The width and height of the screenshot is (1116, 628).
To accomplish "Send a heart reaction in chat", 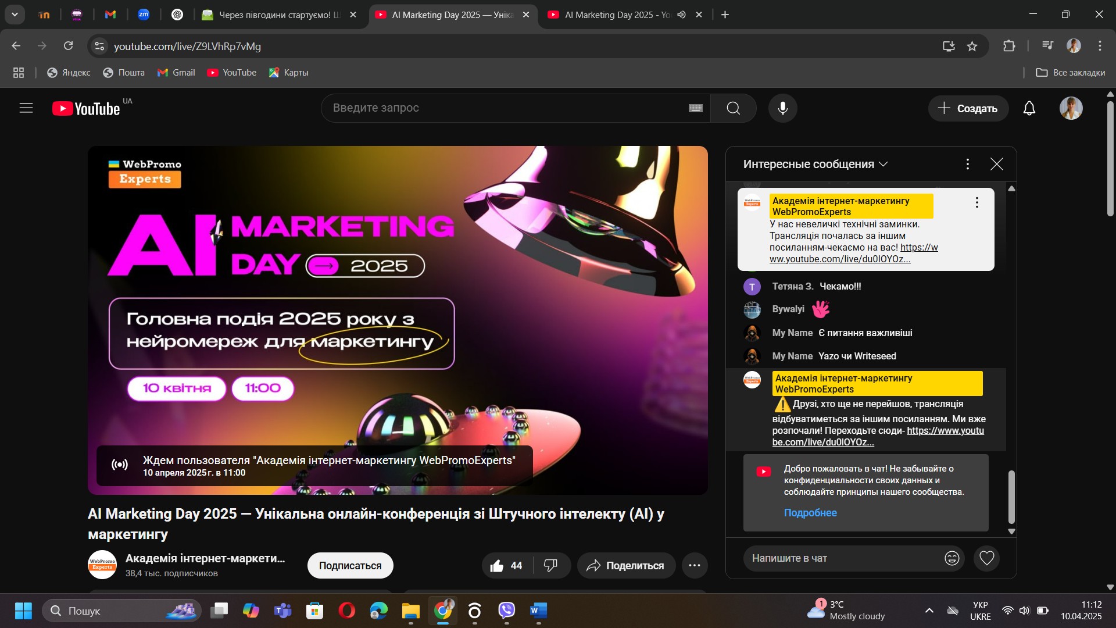I will [986, 558].
